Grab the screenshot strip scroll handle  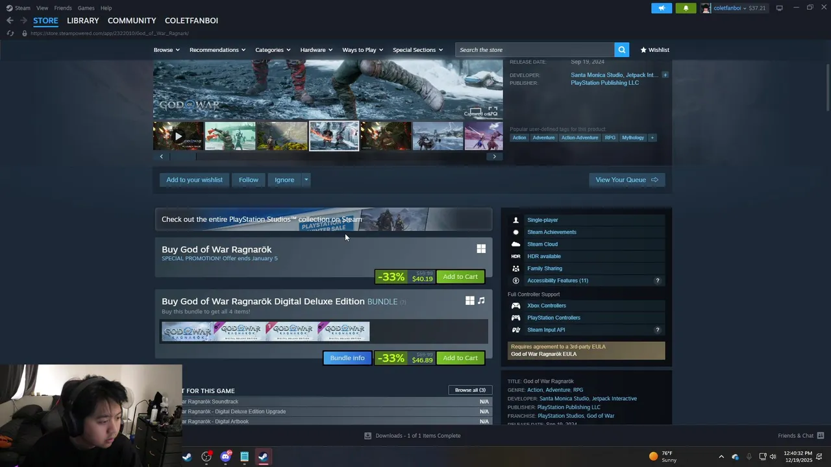coord(183,156)
